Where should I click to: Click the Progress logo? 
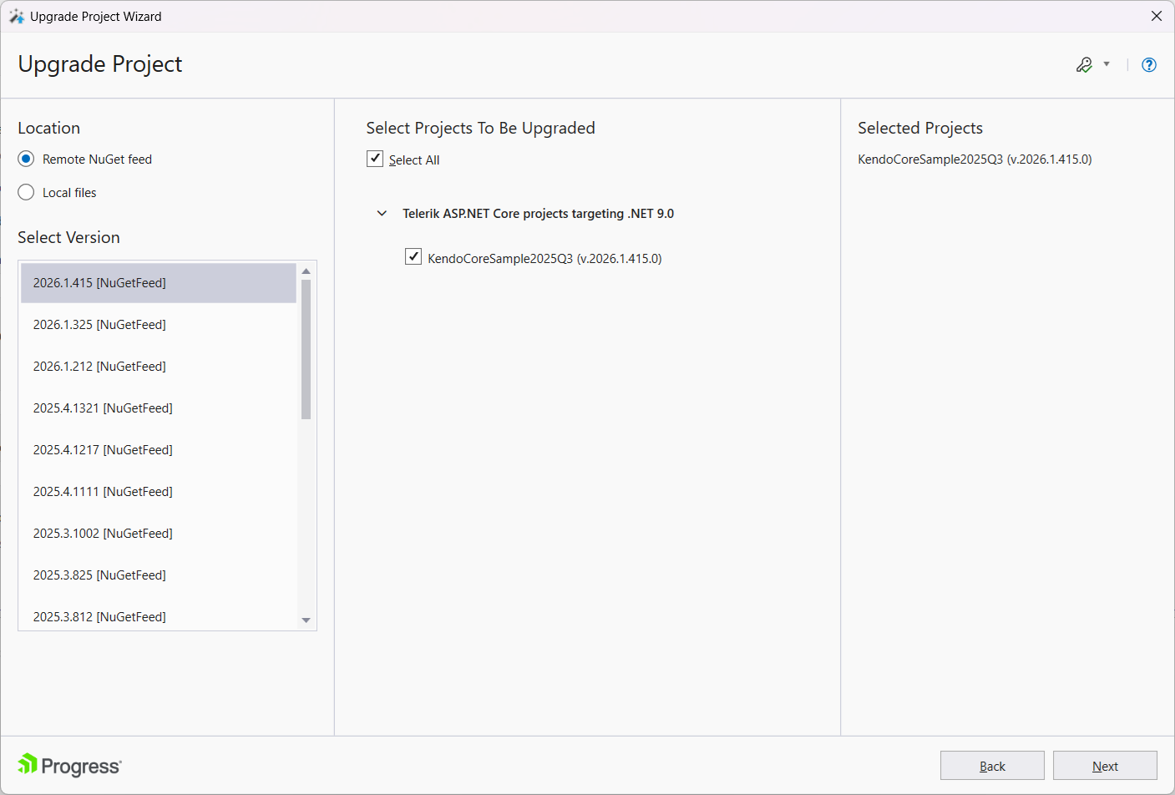70,766
